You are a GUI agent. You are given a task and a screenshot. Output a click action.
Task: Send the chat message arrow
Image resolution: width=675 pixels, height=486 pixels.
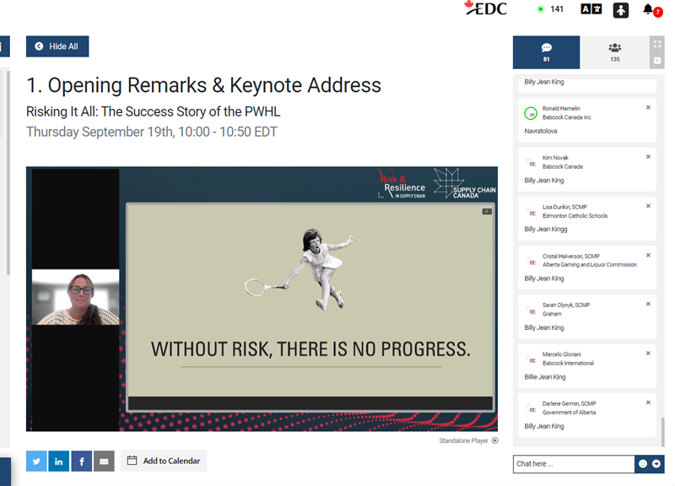(656, 464)
